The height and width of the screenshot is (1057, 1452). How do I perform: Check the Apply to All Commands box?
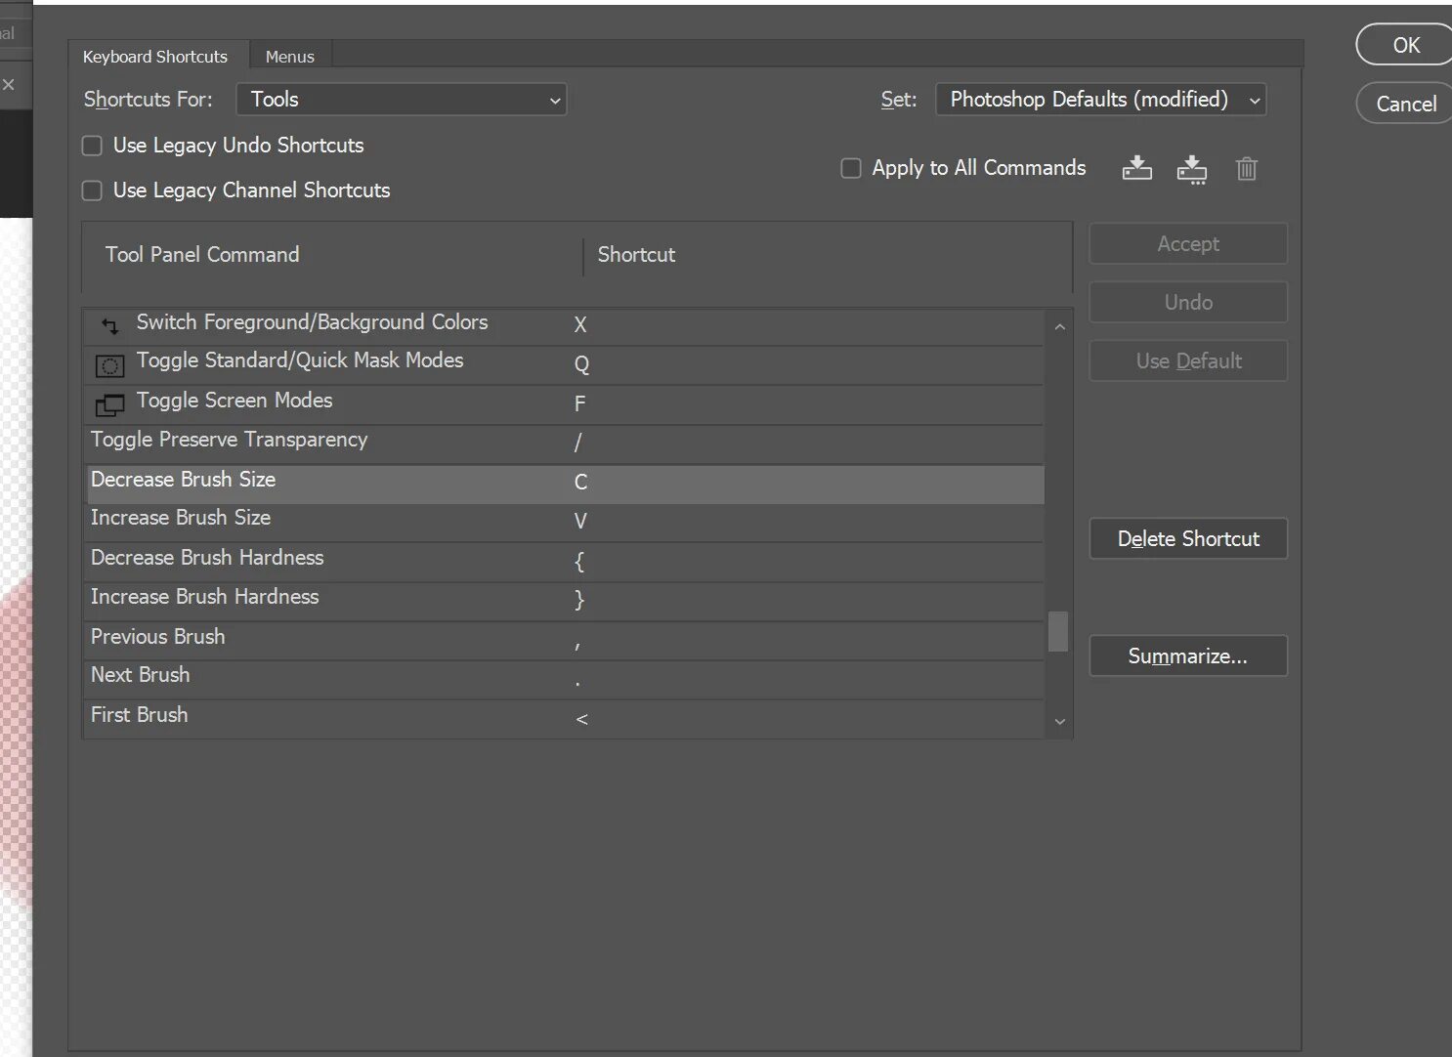coord(851,168)
